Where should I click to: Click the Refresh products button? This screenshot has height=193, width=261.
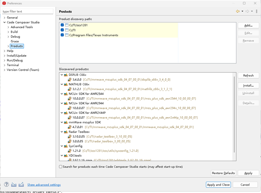248,75
